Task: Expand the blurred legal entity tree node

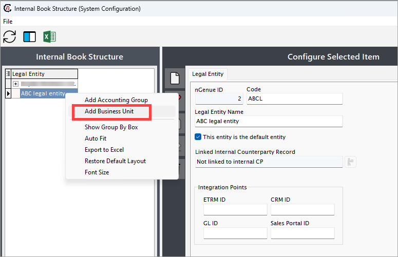Action: tap(16, 84)
